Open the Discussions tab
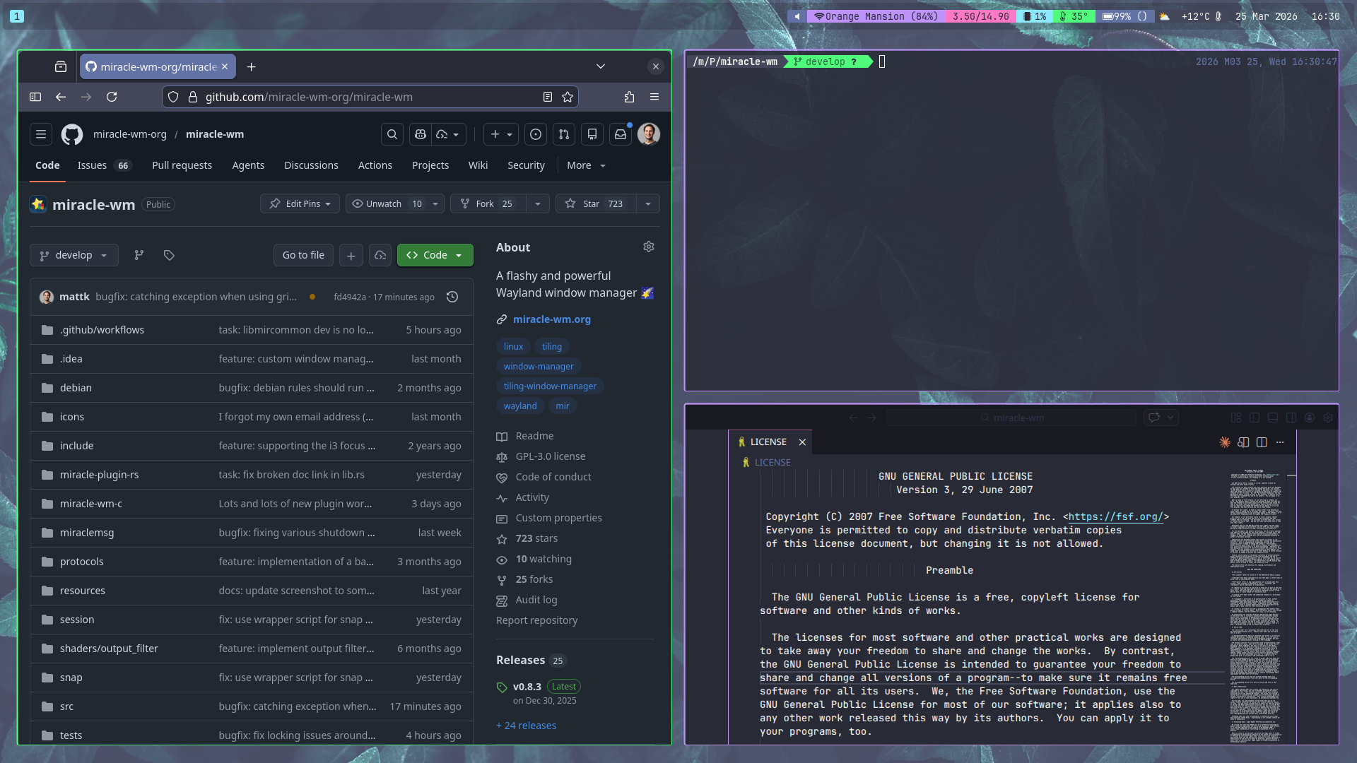 311,165
